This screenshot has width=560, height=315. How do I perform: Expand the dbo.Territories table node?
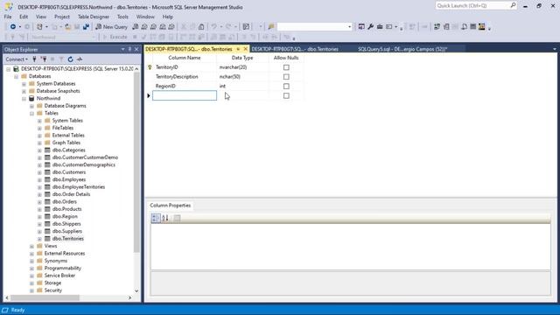tap(39, 239)
